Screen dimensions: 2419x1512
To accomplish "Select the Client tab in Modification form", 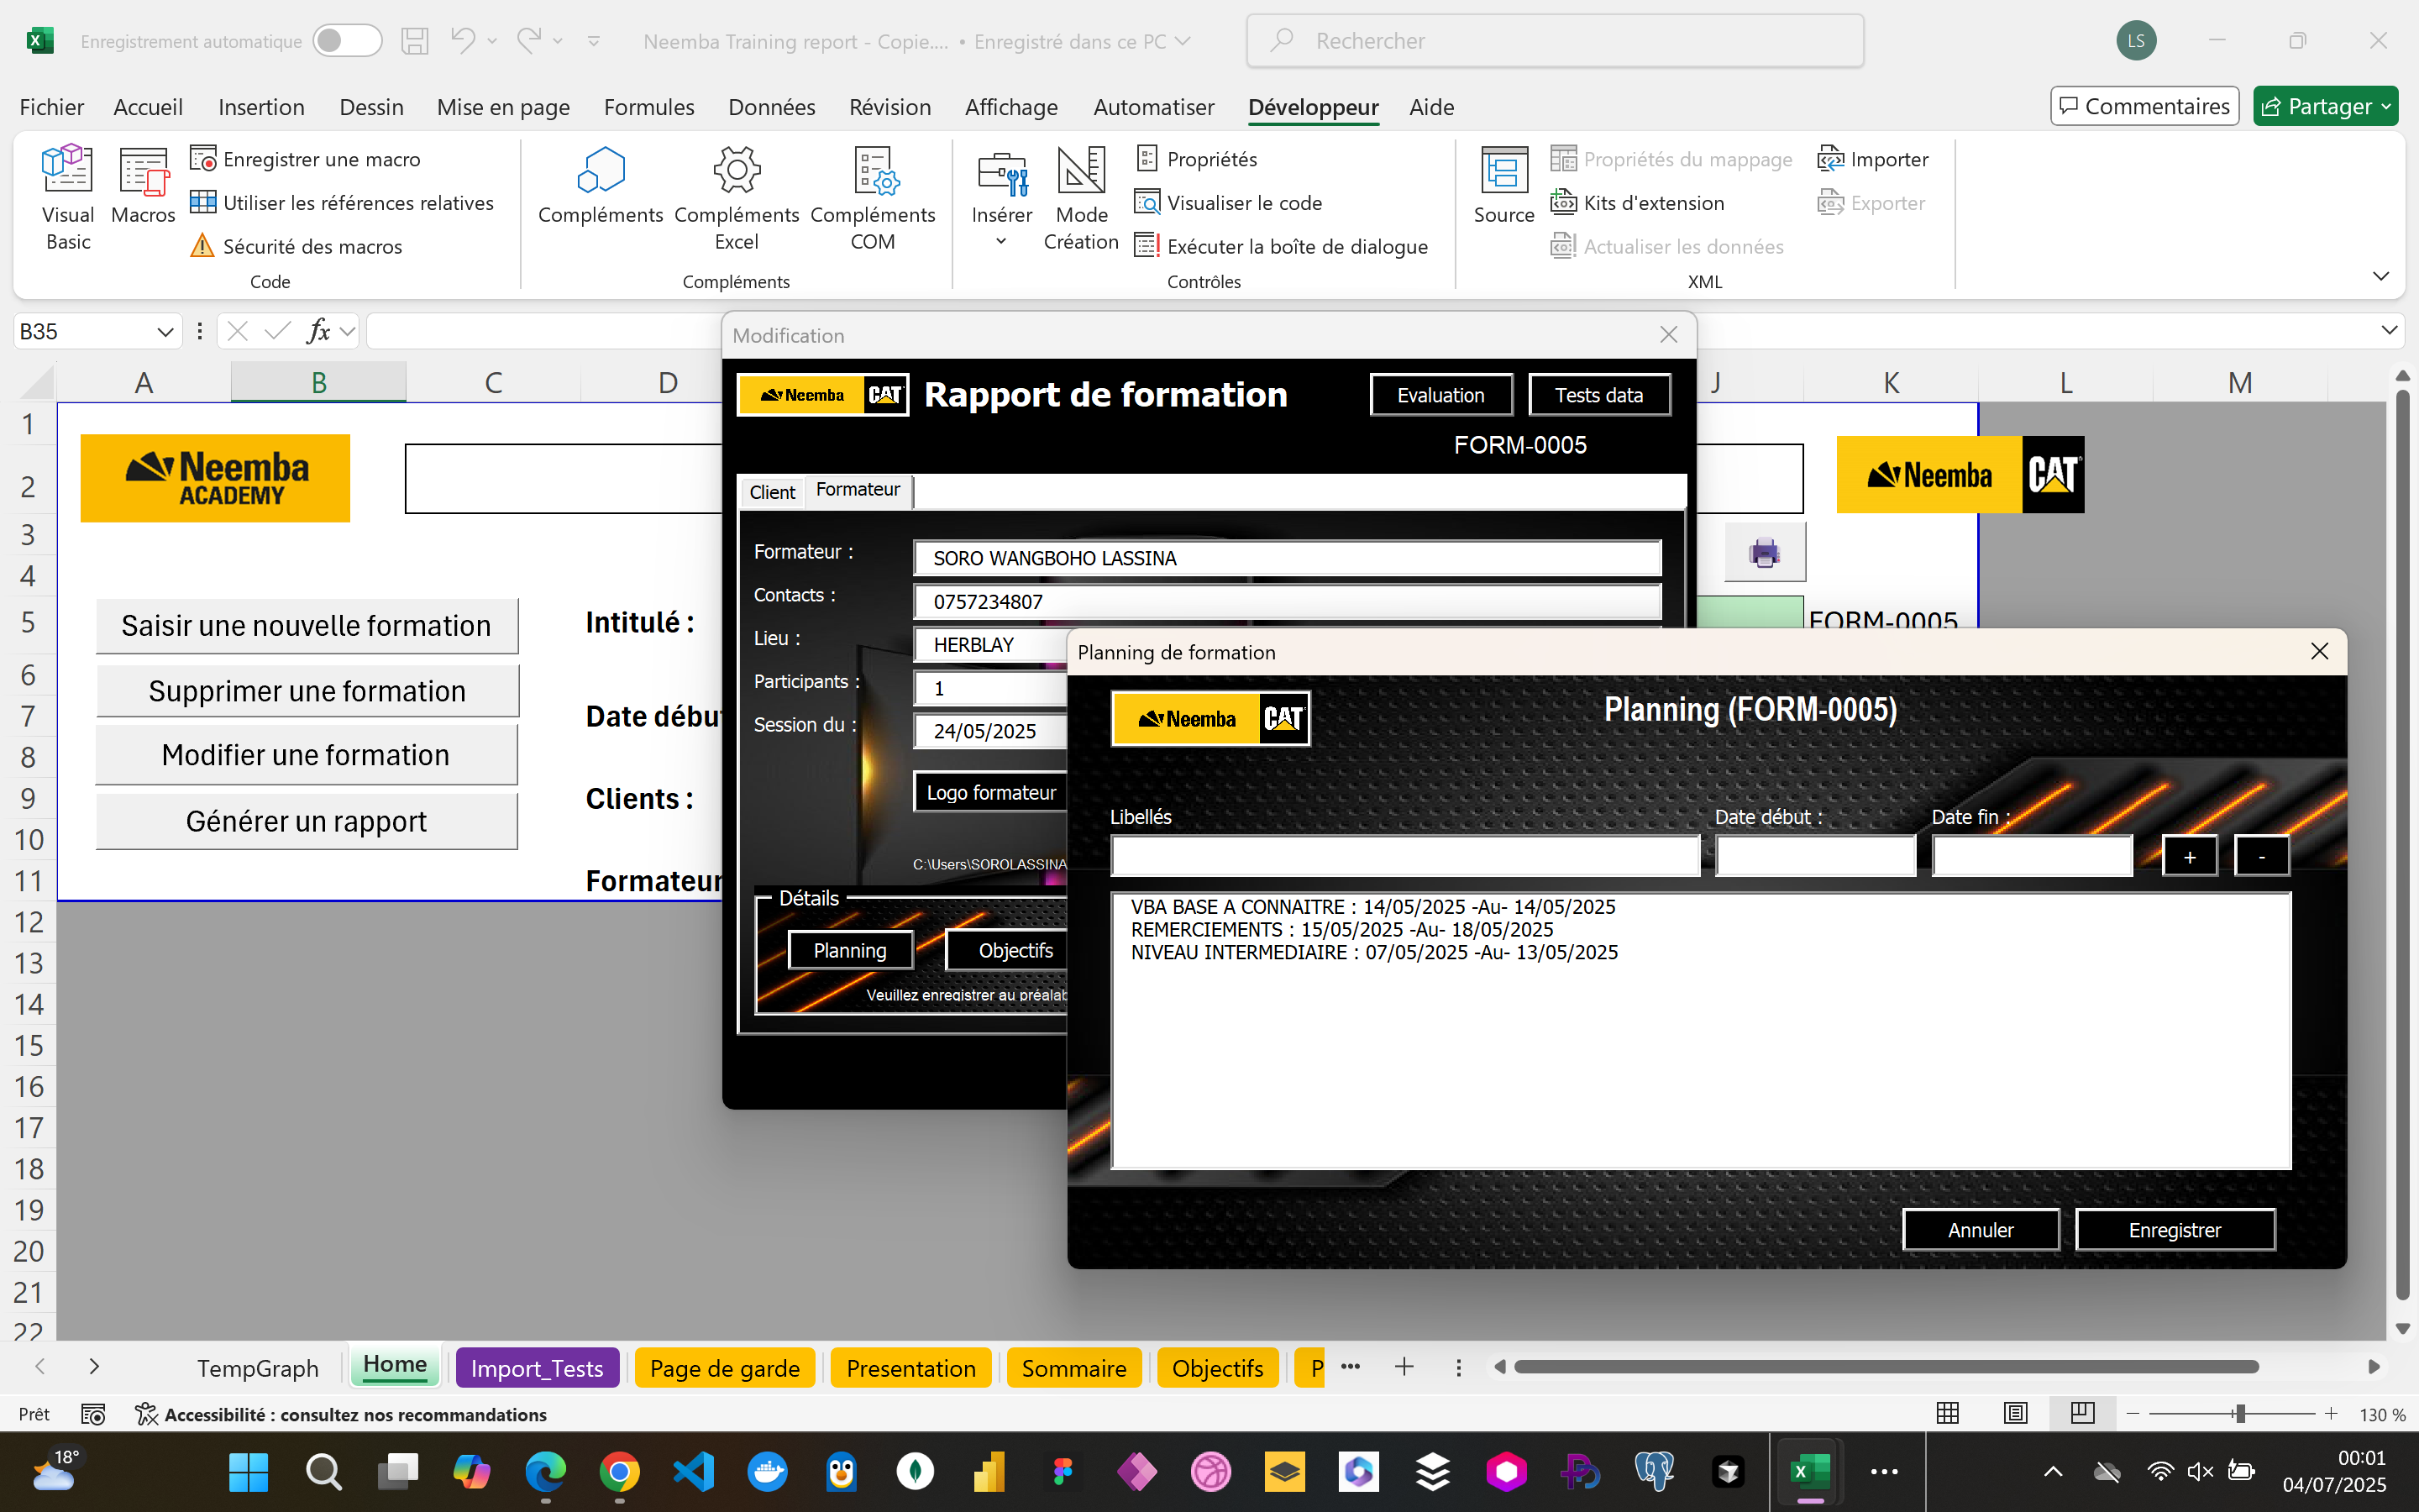I will tap(772, 492).
